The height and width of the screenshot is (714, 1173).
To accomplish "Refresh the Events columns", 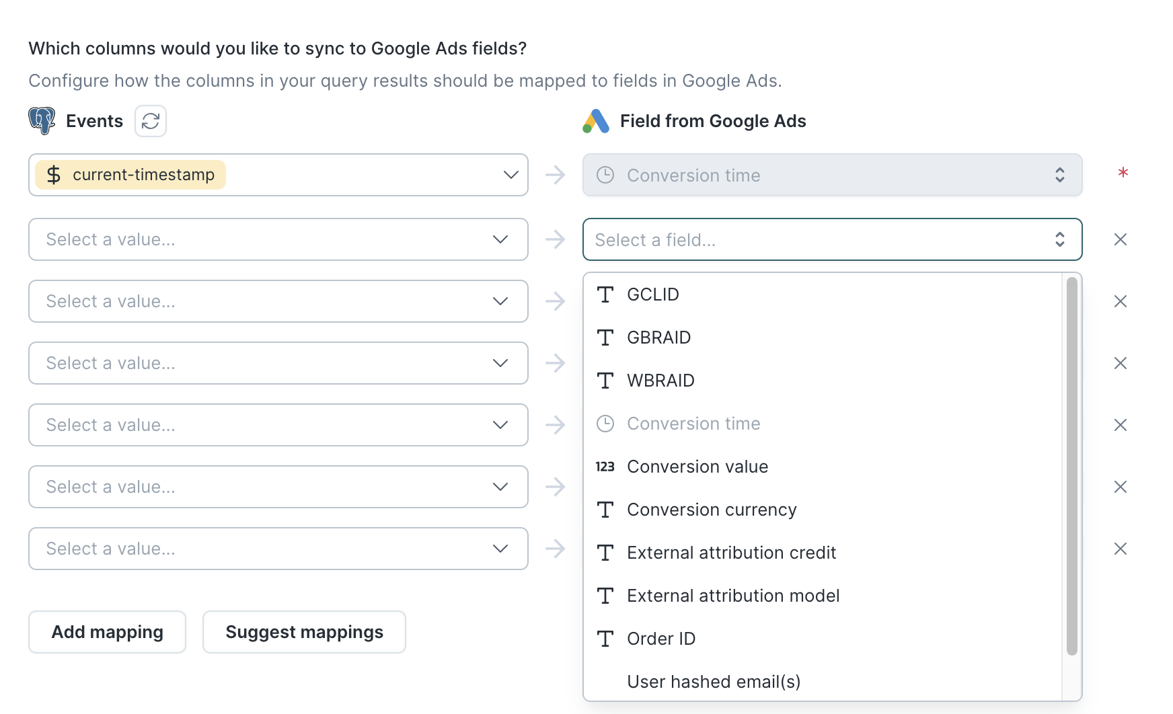I will [151, 121].
